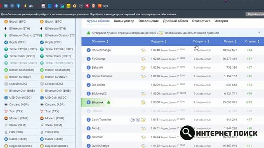The height and width of the screenshot is (148, 264).
Task: Click the percent badge in Cash-Transfers row
Action: coord(138,120)
